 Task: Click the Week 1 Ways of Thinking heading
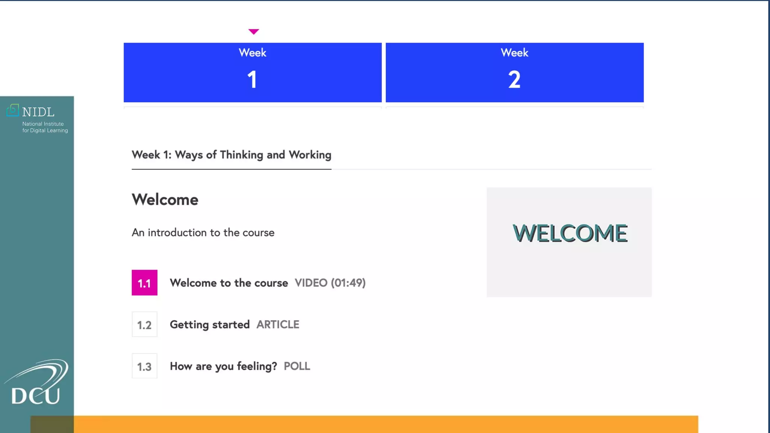[231, 155]
